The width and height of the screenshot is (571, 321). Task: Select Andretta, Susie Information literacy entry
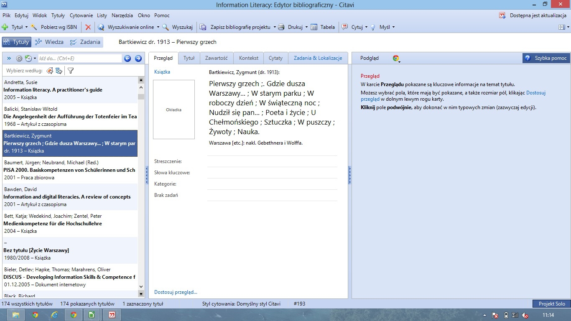[x=70, y=90]
